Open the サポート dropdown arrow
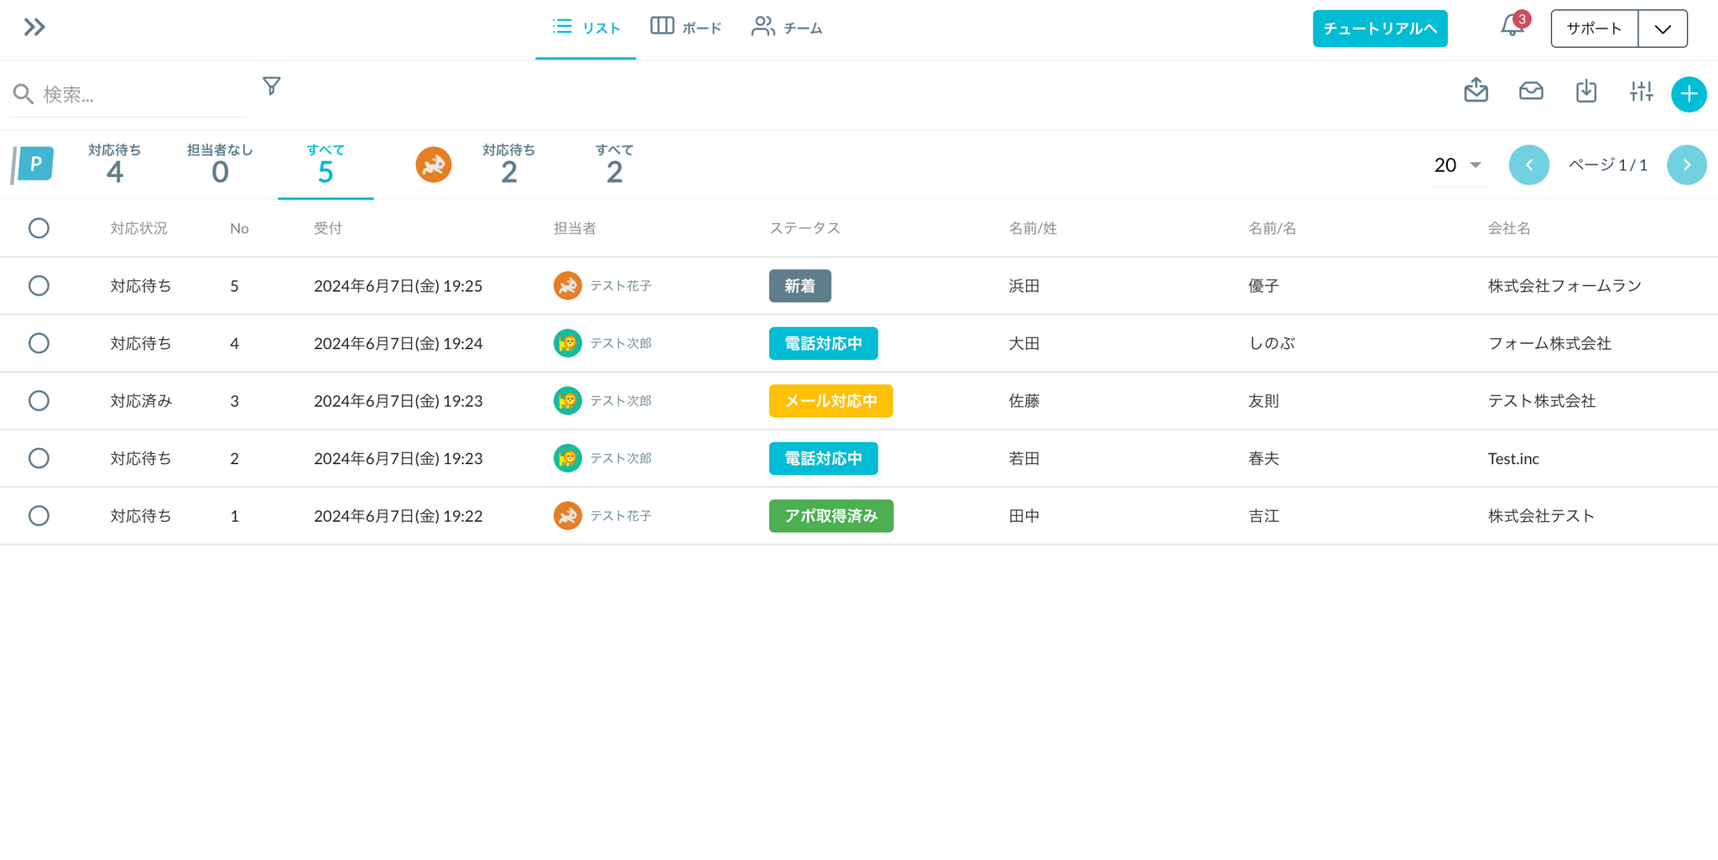The image size is (1718, 860). pos(1663,29)
